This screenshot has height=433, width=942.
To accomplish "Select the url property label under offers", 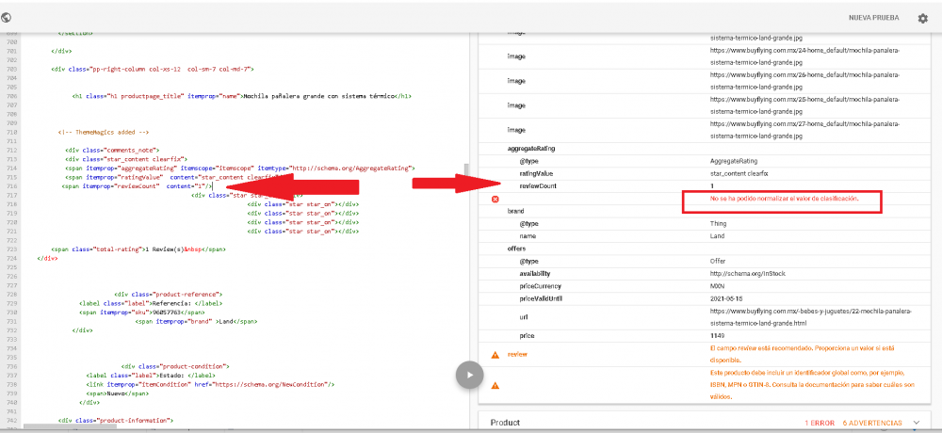I will point(523,317).
